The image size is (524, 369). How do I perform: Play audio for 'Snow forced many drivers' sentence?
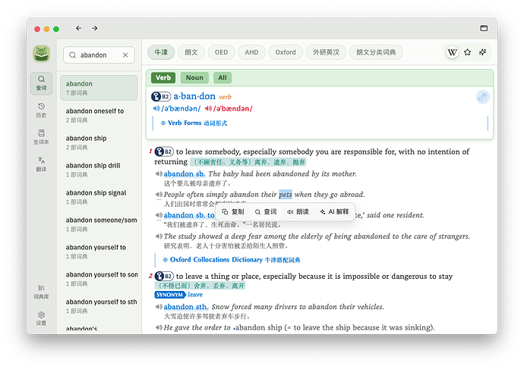159,307
